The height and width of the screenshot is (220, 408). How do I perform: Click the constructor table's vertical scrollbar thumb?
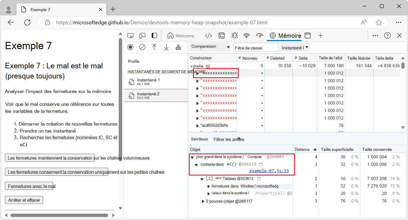[403, 65]
